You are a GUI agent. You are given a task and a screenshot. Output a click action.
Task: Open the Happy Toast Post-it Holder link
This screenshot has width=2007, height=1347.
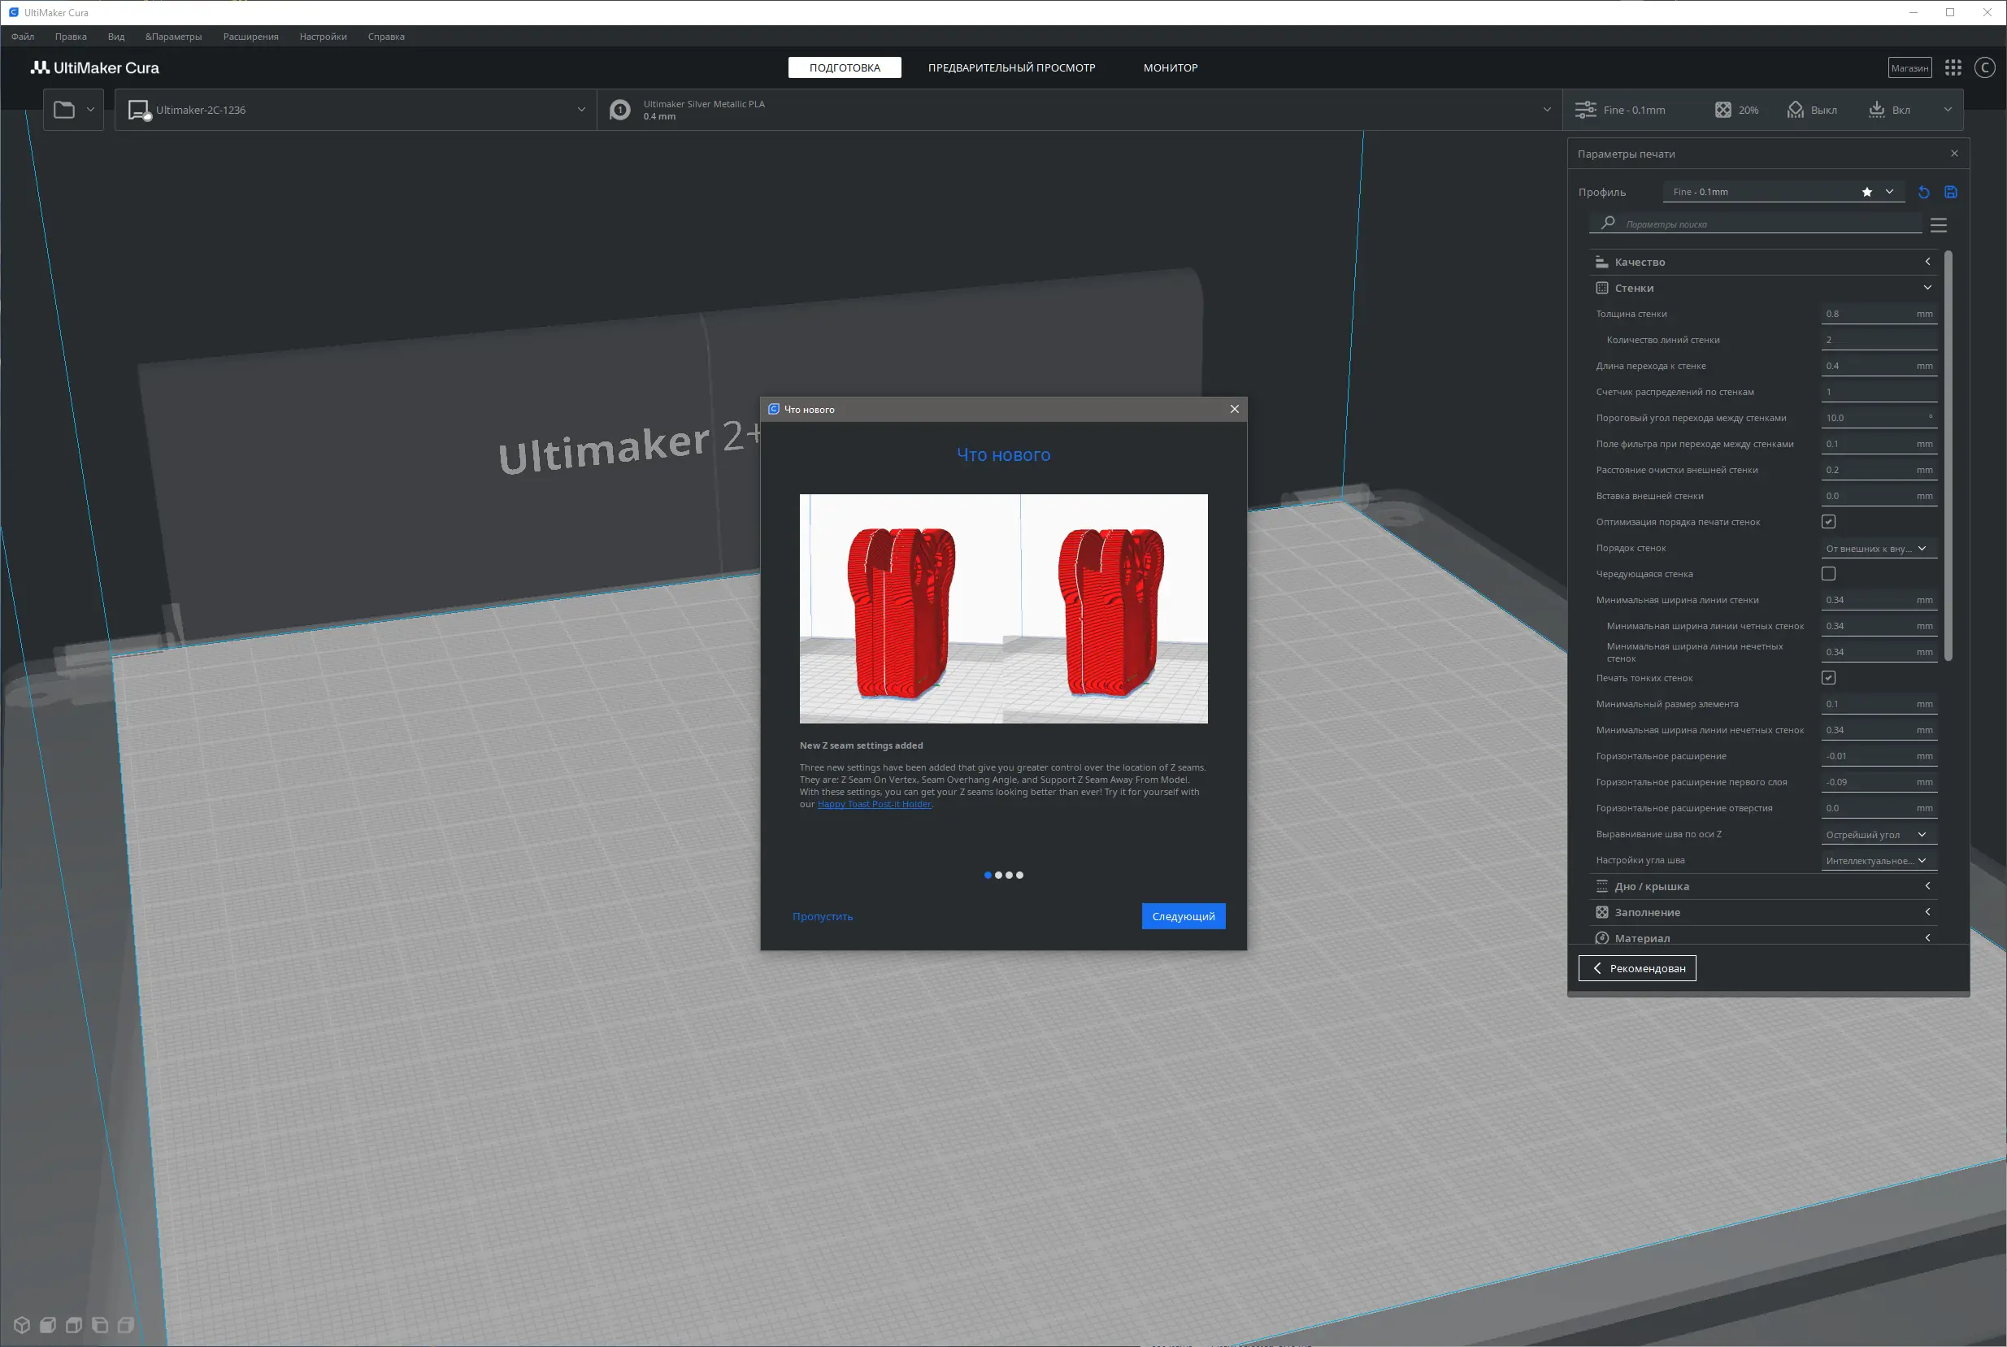[x=873, y=804]
